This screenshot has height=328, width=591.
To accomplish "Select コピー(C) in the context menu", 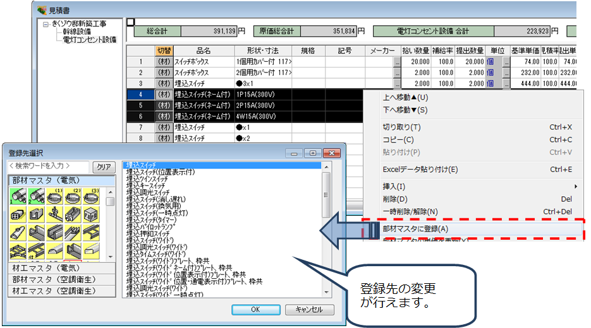I will [398, 139].
